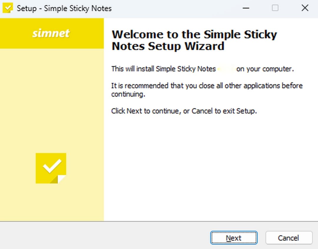Click the checkmark icon left of 'Setup - Simple Sticky Notes'

coord(8,8)
